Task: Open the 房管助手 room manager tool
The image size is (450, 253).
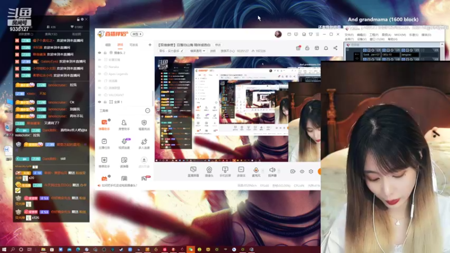Action: click(124, 125)
